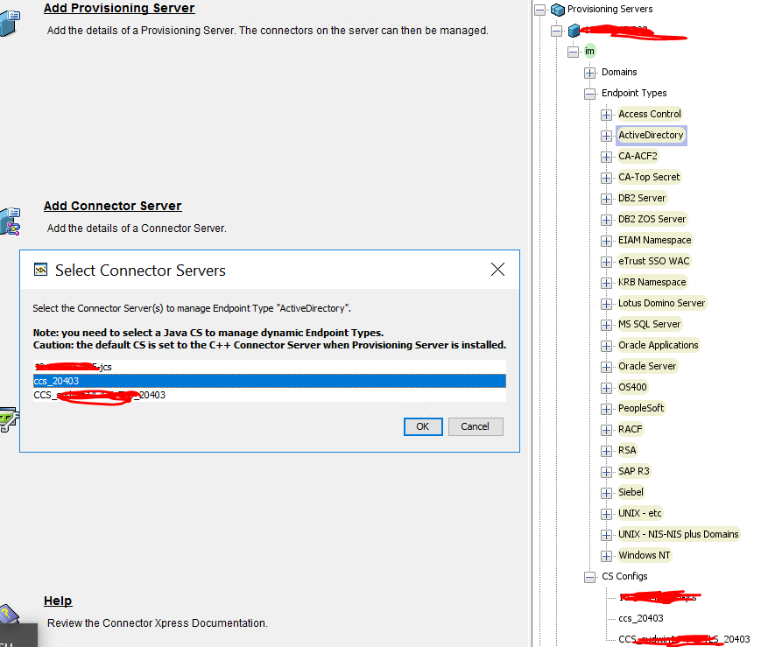
Task: Click the OK button
Action: pos(423,426)
